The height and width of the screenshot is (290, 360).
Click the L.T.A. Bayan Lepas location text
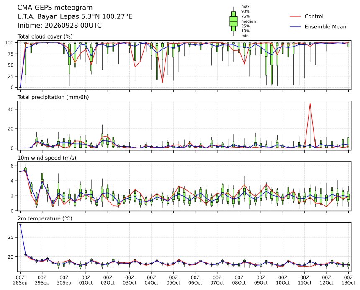(x=75, y=16)
